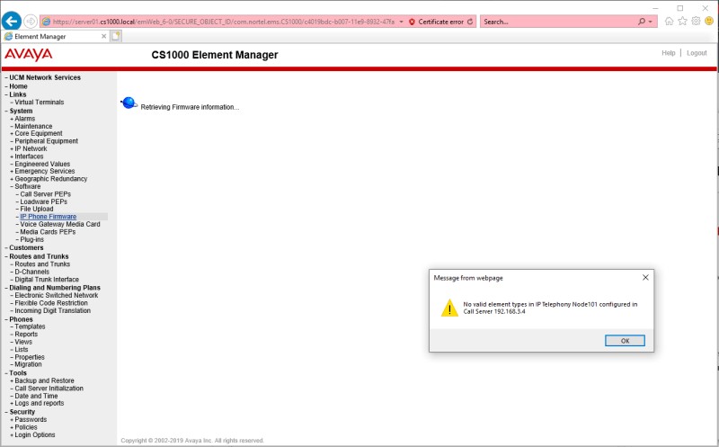
Task: Expand the Interfaces node
Action: pos(12,156)
